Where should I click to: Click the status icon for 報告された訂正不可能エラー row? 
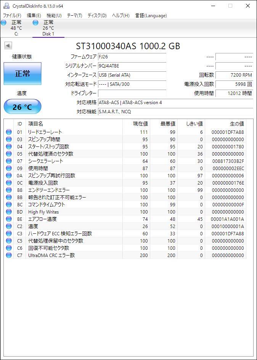coord(9,197)
